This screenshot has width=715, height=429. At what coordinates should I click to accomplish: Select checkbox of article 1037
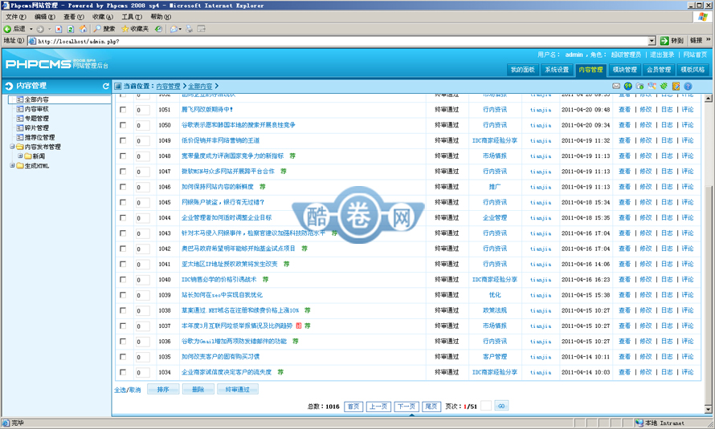click(x=123, y=326)
